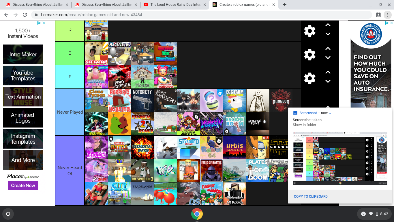Select the Horrific Housing tile
This screenshot has height=222, width=394.
click(119, 101)
